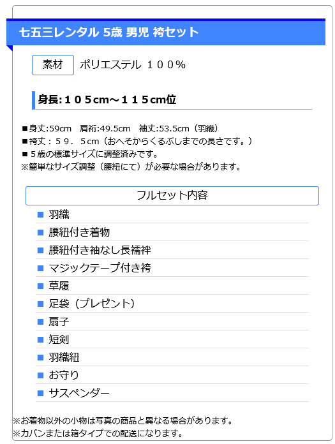Click the blue bullet beside 草履

pos(40,286)
